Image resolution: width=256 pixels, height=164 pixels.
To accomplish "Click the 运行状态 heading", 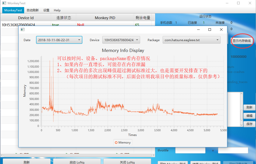I will tap(205, 16).
